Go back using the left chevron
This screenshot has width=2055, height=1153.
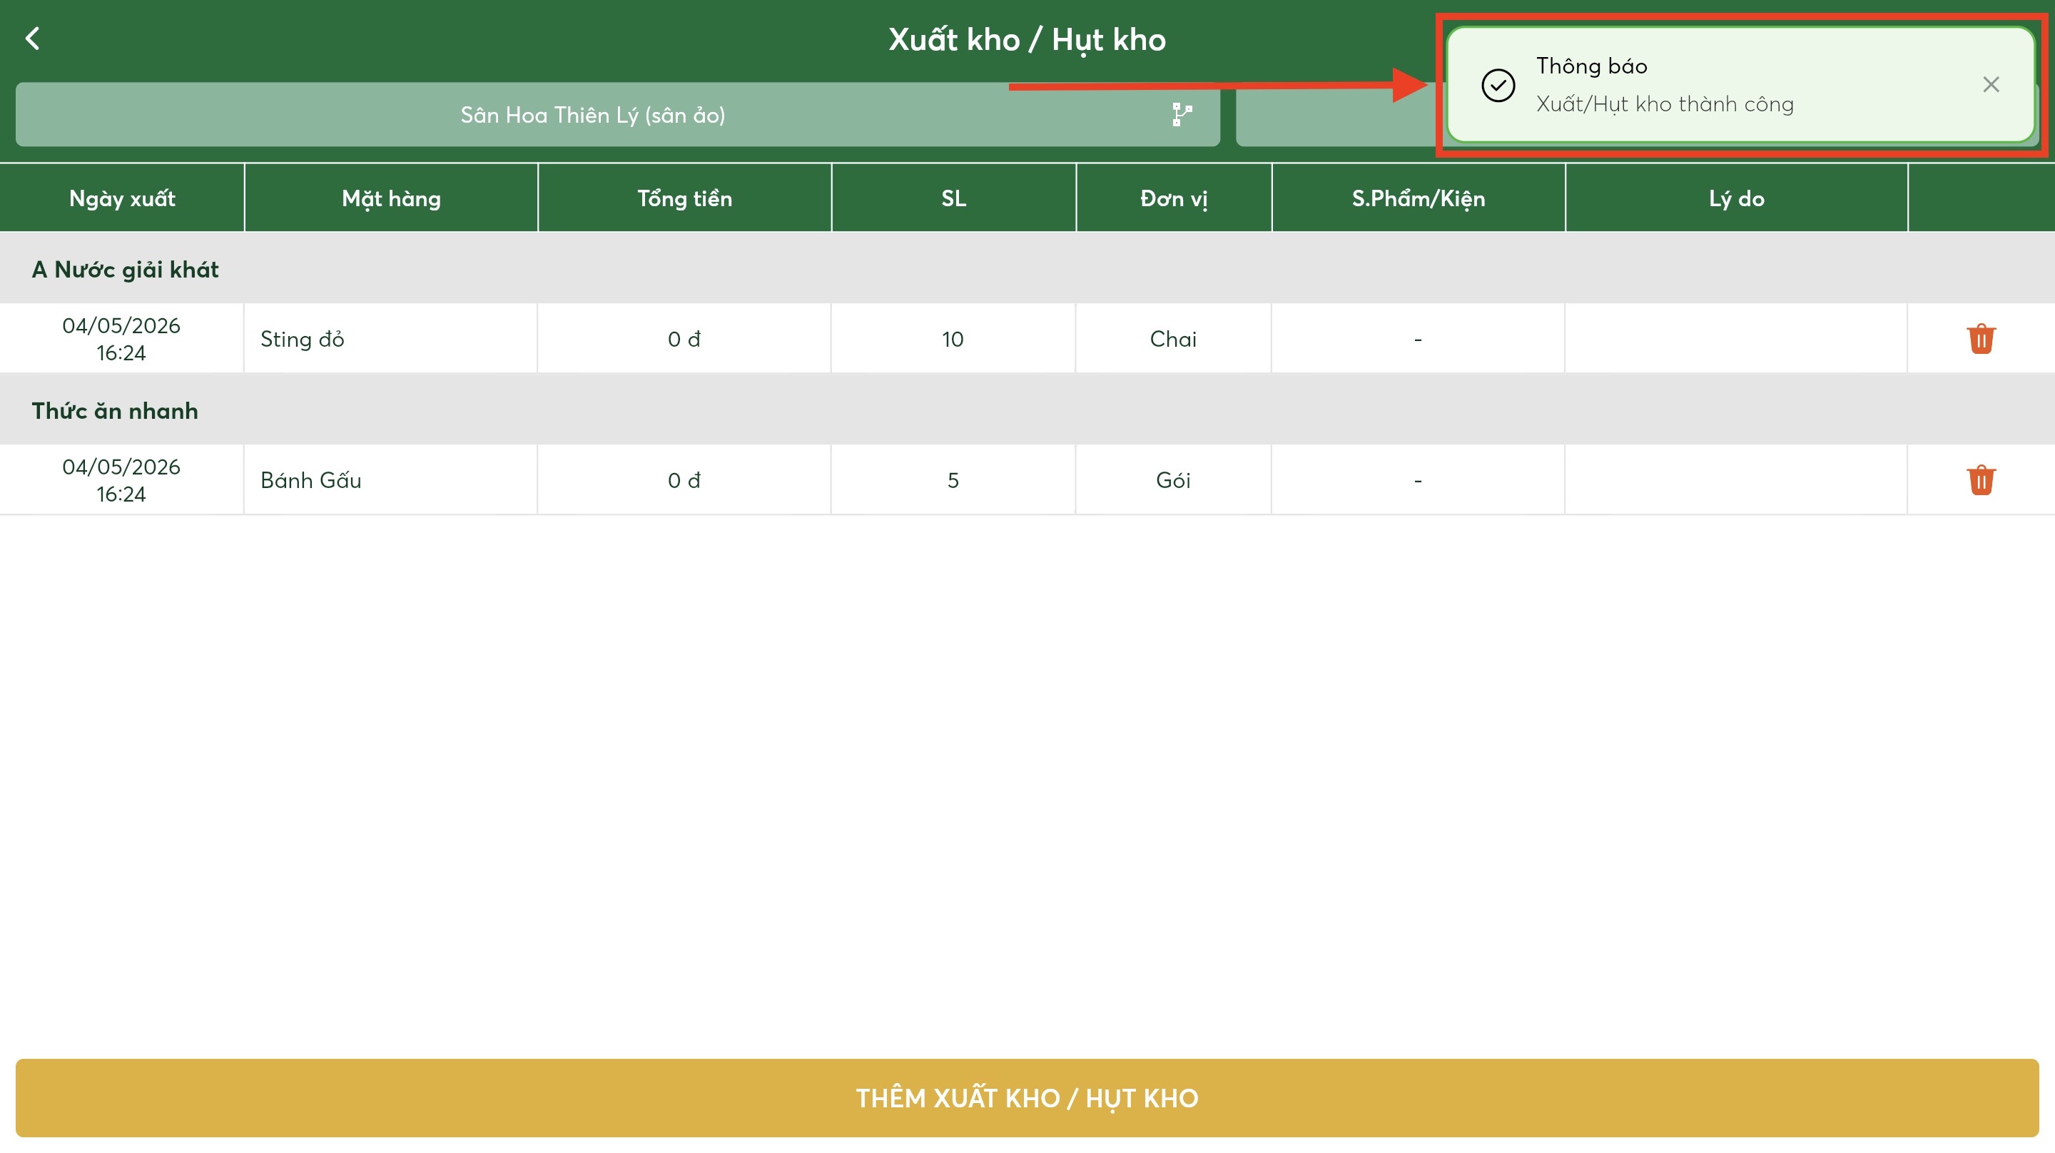click(33, 39)
